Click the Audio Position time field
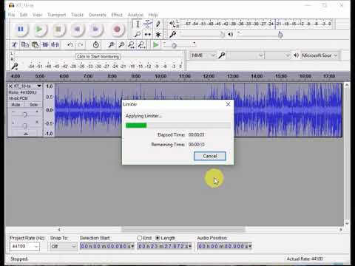The width and height of the screenshot is (355, 266). click(x=224, y=246)
